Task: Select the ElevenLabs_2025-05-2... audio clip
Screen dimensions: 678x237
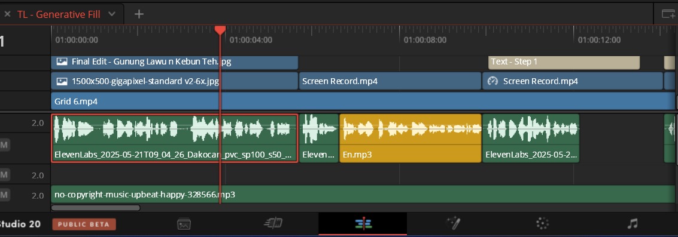Action: point(531,138)
